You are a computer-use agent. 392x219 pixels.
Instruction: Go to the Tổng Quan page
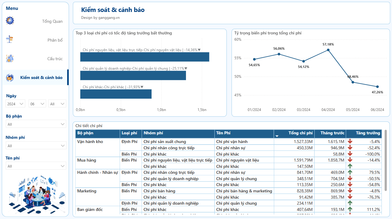coord(52,21)
